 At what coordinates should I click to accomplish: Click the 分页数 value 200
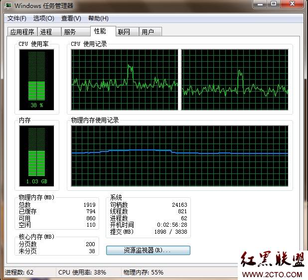(x=90, y=244)
